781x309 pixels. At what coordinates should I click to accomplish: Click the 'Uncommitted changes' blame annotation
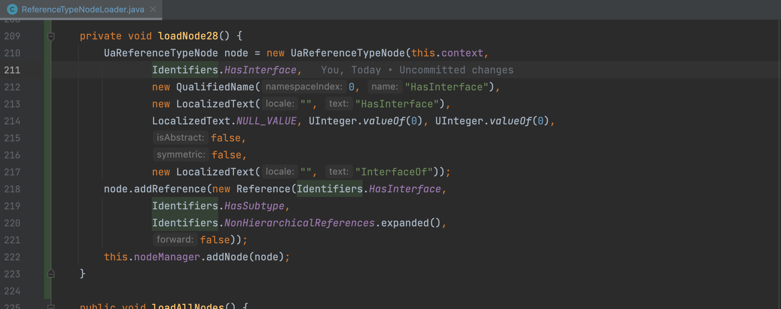point(457,70)
